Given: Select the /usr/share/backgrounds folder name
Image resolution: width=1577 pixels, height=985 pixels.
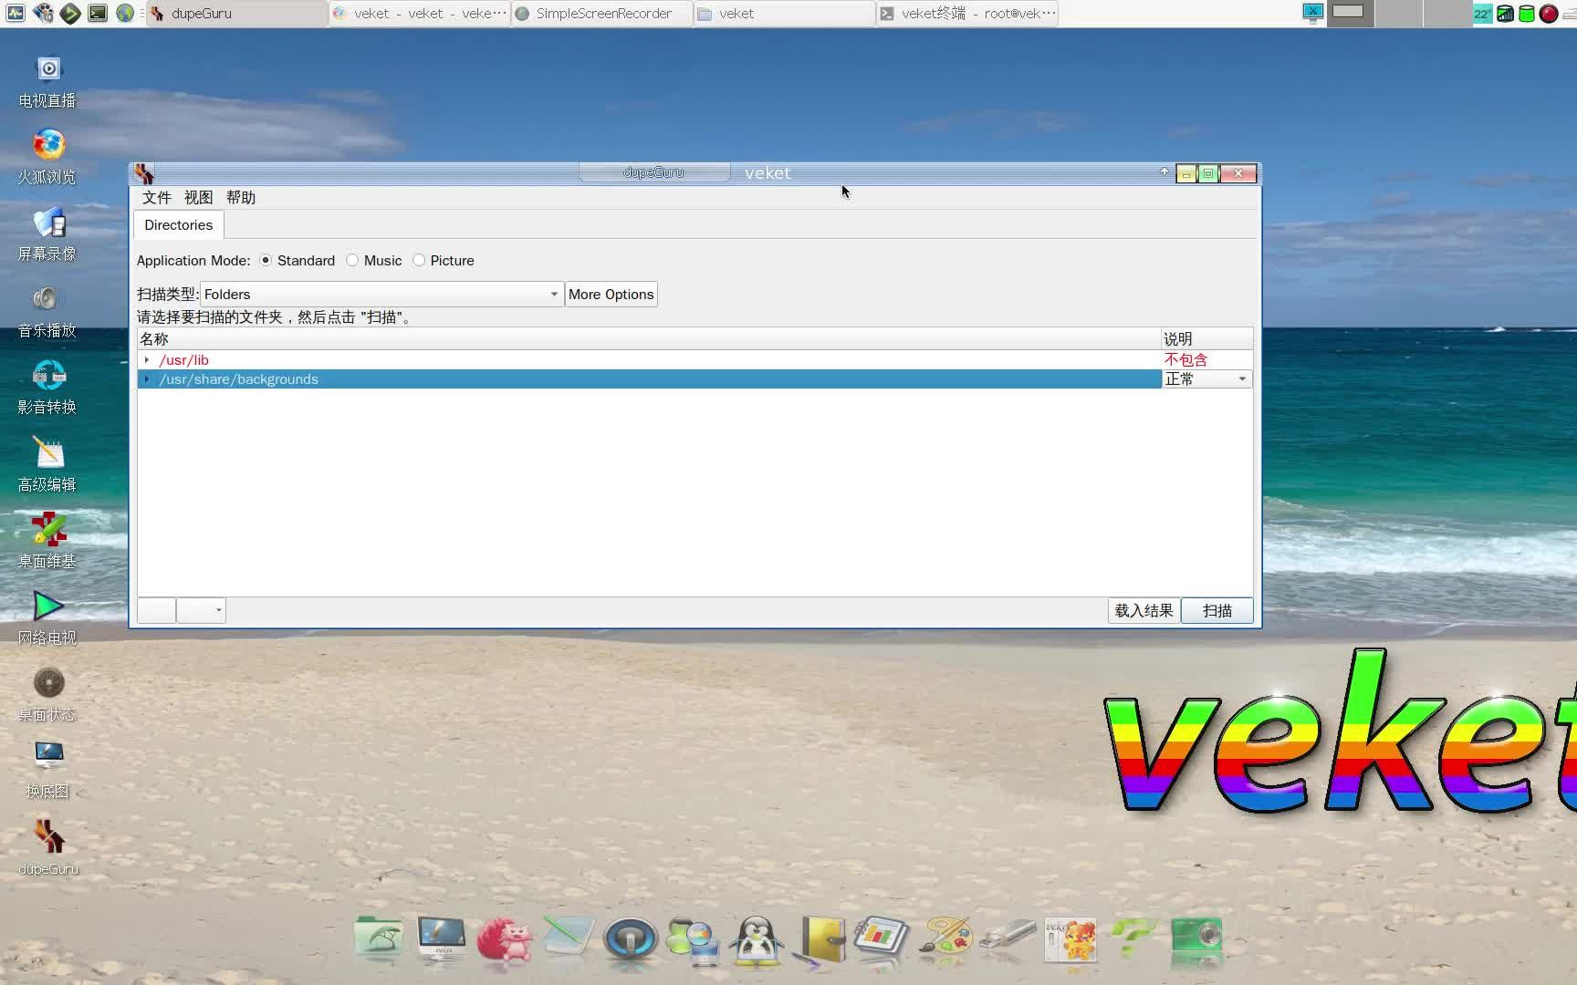Looking at the screenshot, I should tap(239, 379).
